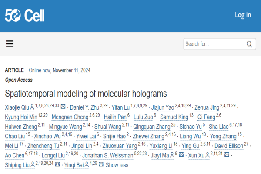Open author Yifan Lu details

tap(120, 107)
